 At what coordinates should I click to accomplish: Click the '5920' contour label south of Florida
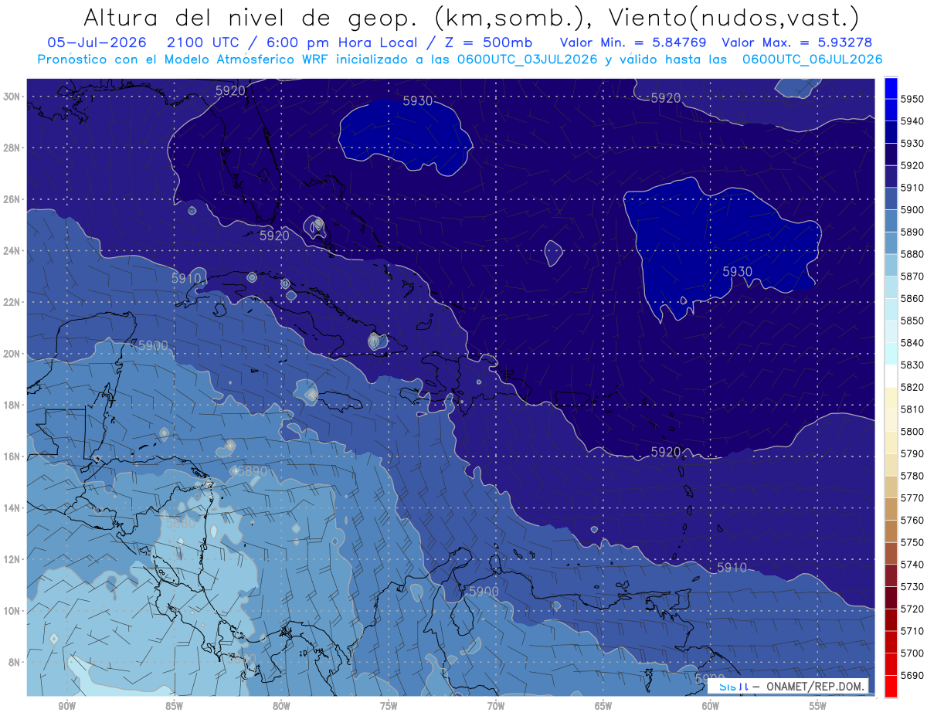[274, 236]
